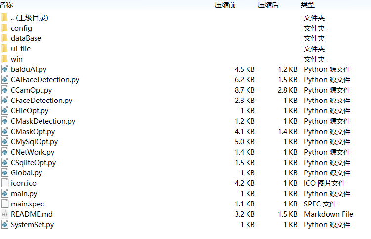Select the win folder icon
This screenshot has width=371, height=239.
click(x=4, y=59)
